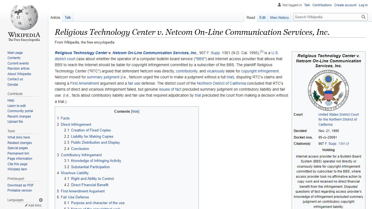Click the search magnifier icon
This screenshot has height=209, width=372.
(364, 17)
